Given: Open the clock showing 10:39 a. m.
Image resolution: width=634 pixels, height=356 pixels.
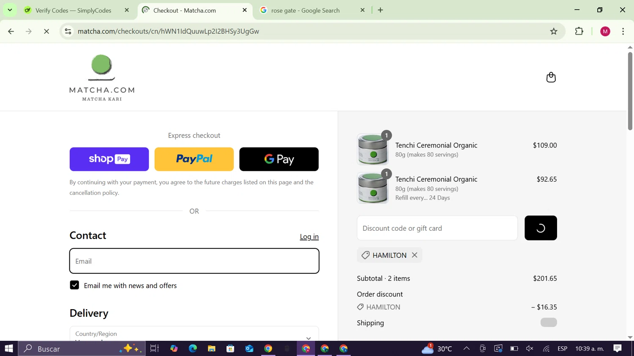Looking at the screenshot, I should coord(590,348).
